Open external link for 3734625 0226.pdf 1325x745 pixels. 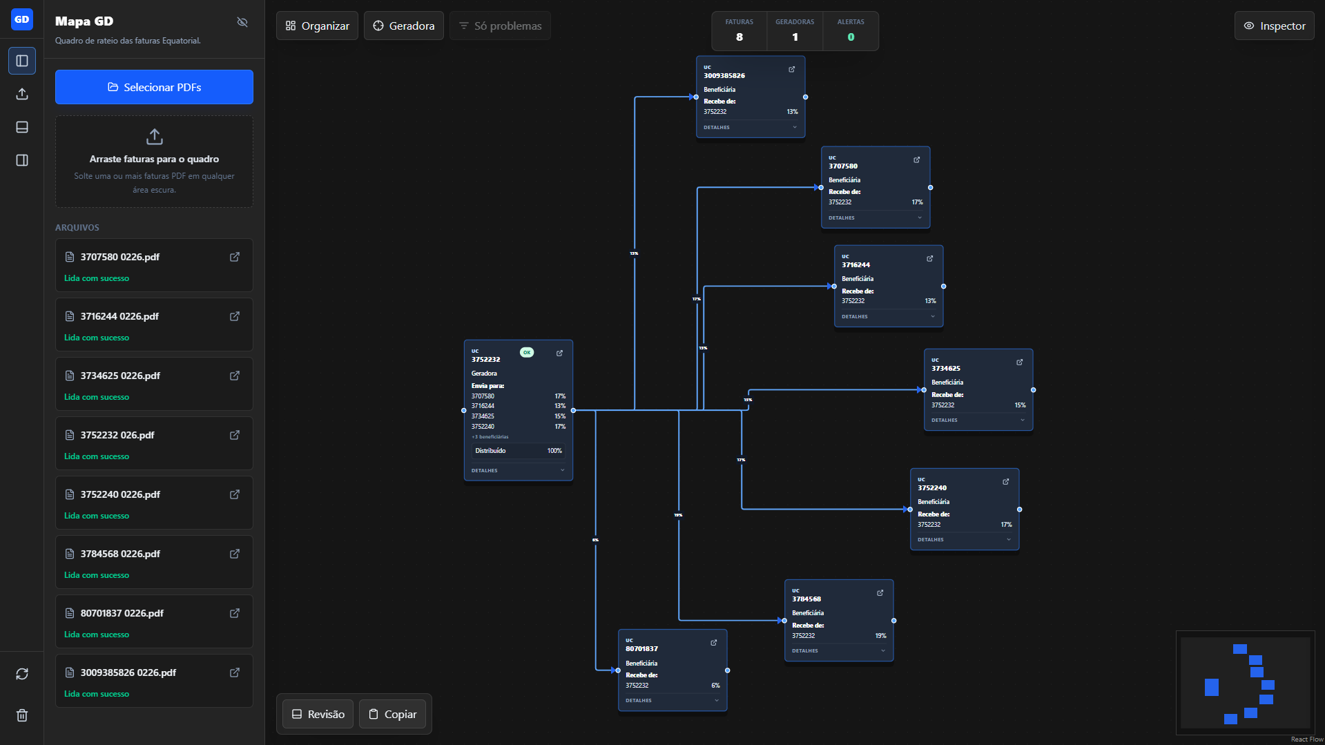point(235,376)
